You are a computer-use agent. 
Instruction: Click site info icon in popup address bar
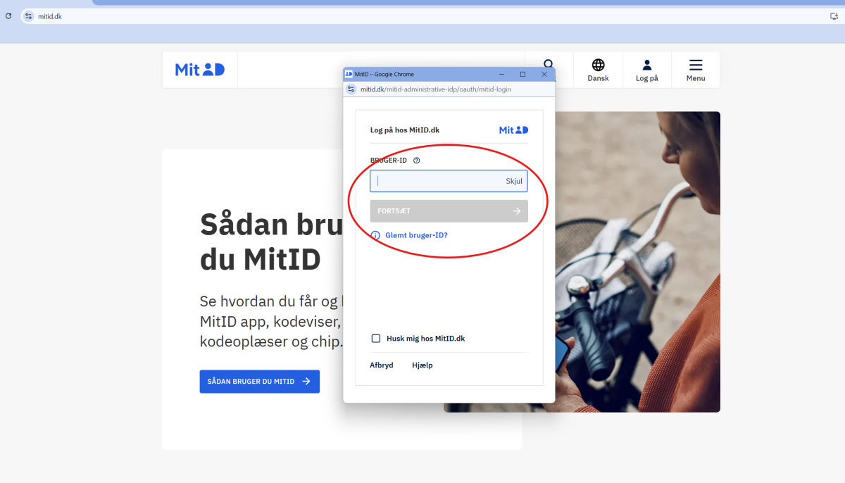pos(351,89)
